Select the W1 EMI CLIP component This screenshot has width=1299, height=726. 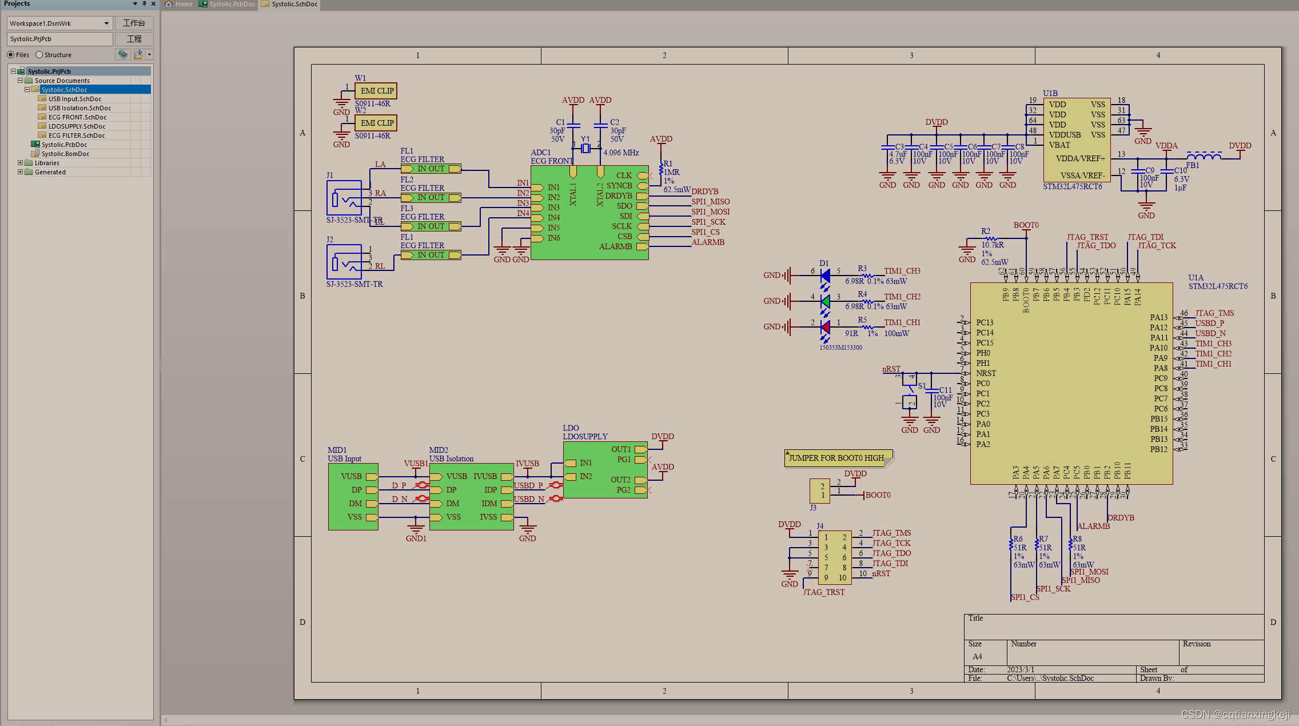coord(376,91)
